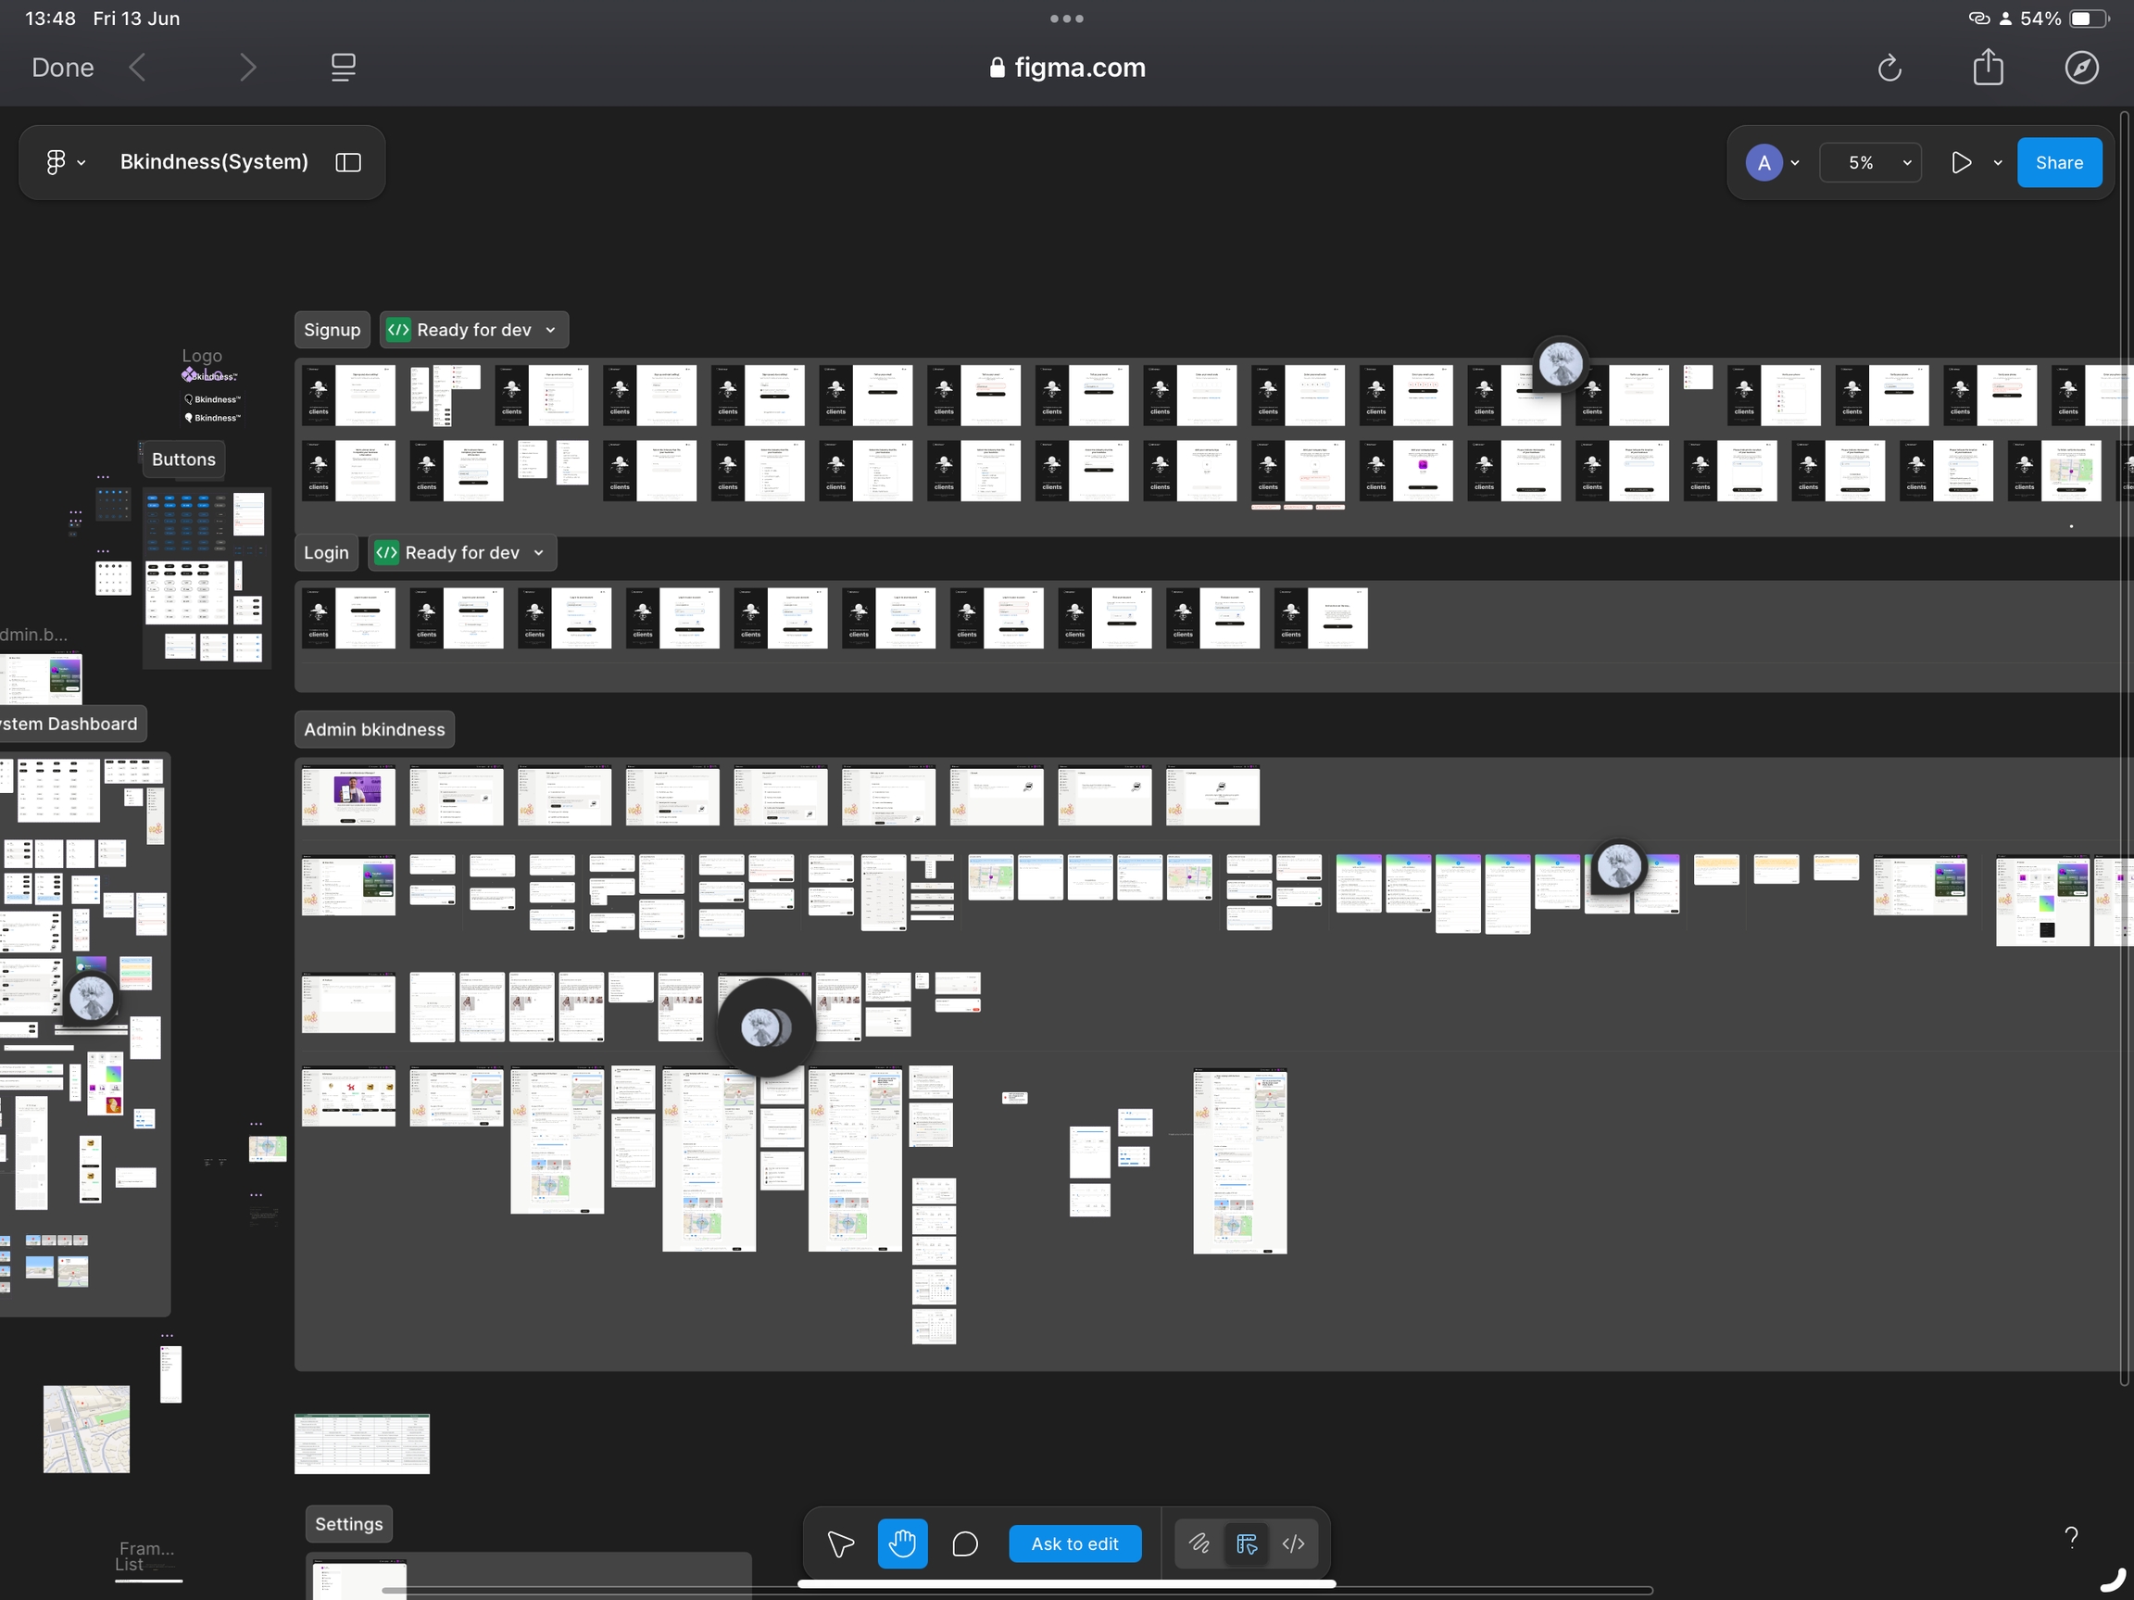
Task: Open the 5% zoom dropdown
Action: (x=1872, y=162)
